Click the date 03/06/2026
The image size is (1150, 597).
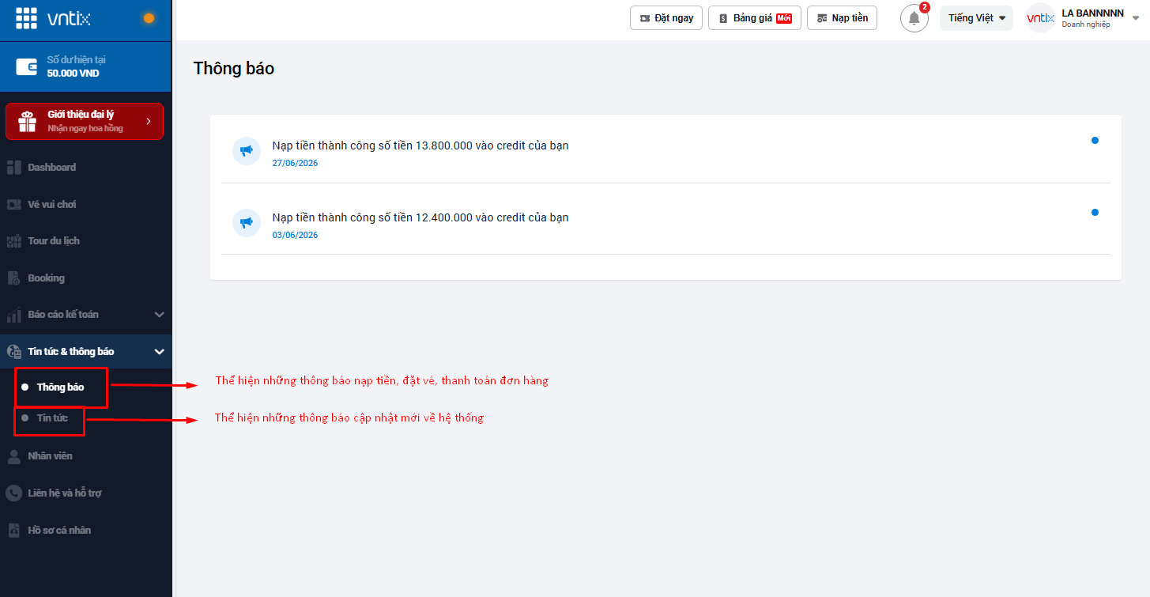point(295,236)
